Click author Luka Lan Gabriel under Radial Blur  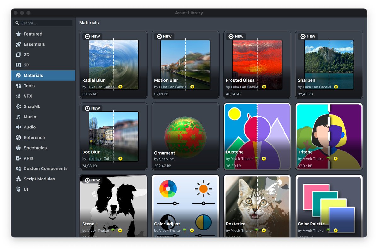coord(101,87)
